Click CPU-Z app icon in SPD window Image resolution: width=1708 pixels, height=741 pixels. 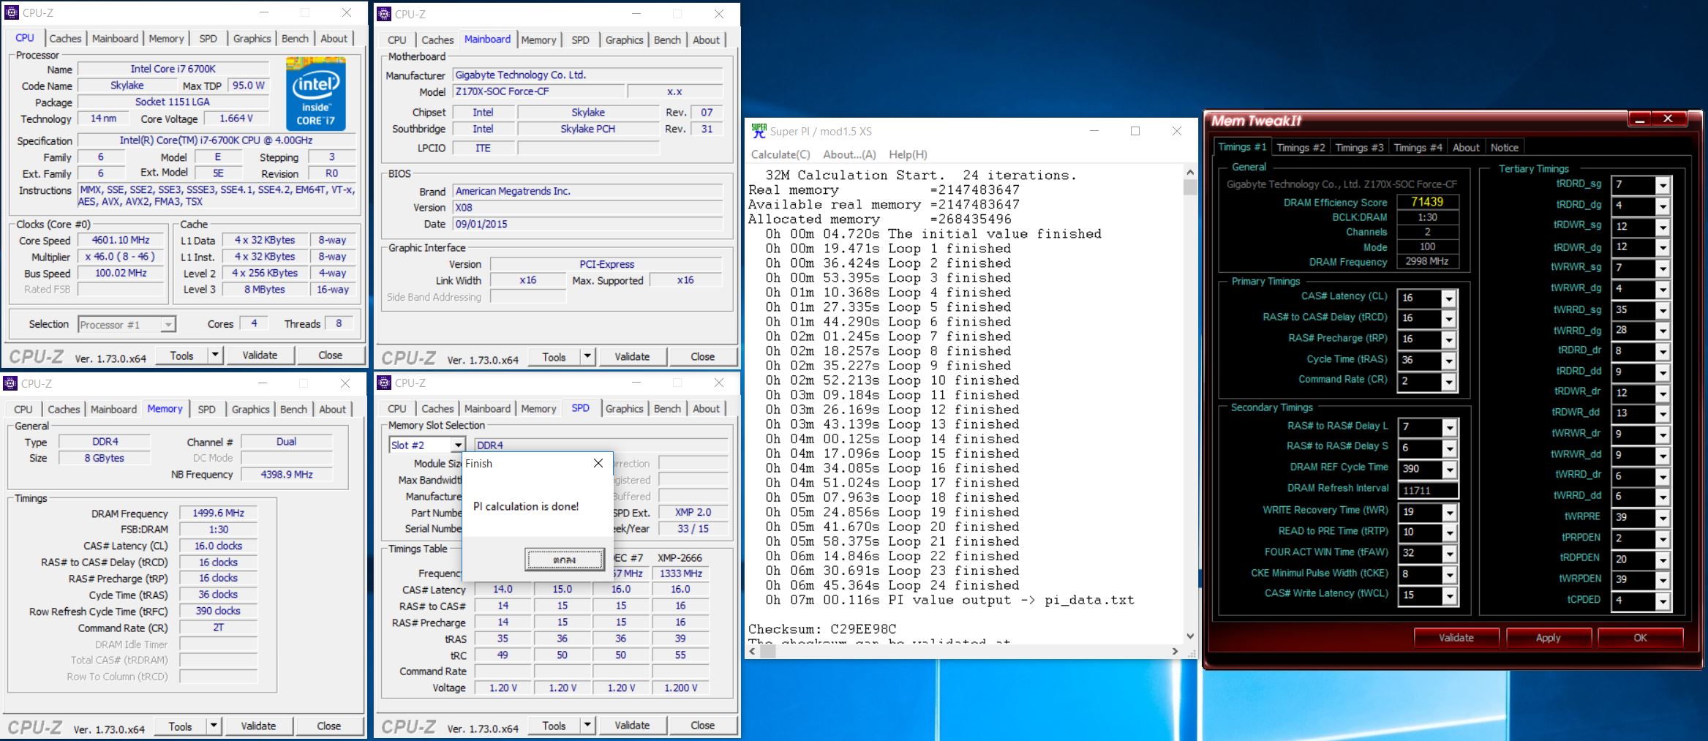coord(384,383)
